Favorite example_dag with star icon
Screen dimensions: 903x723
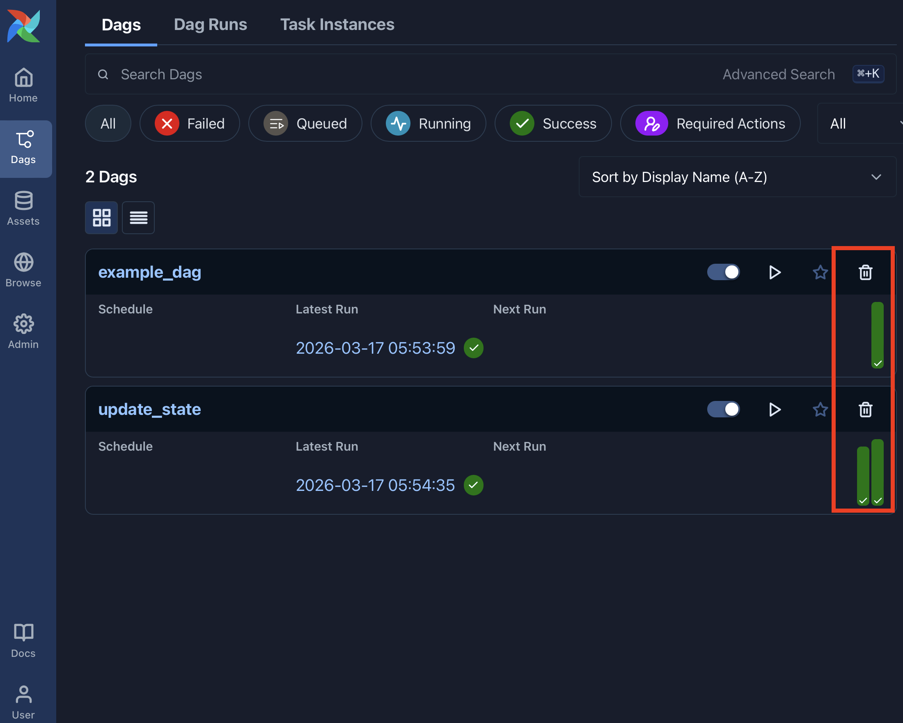point(820,272)
